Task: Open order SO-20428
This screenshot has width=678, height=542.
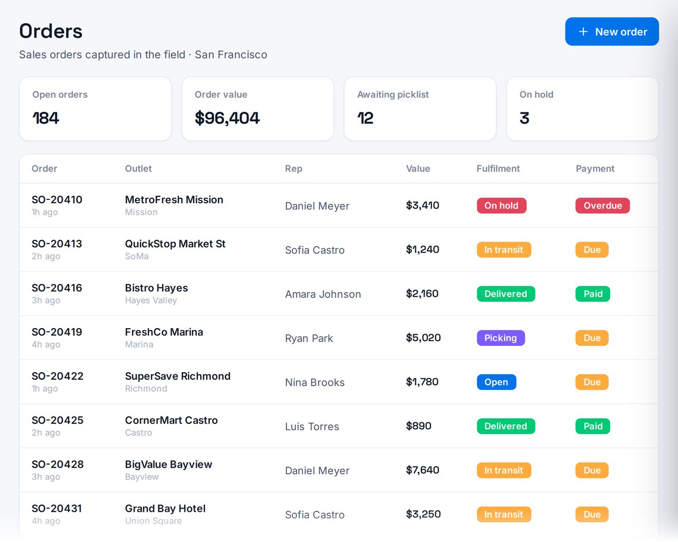Action: tap(57, 464)
